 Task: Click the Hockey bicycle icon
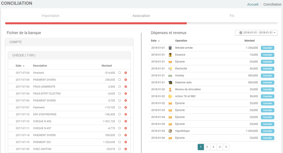click(x=170, y=75)
